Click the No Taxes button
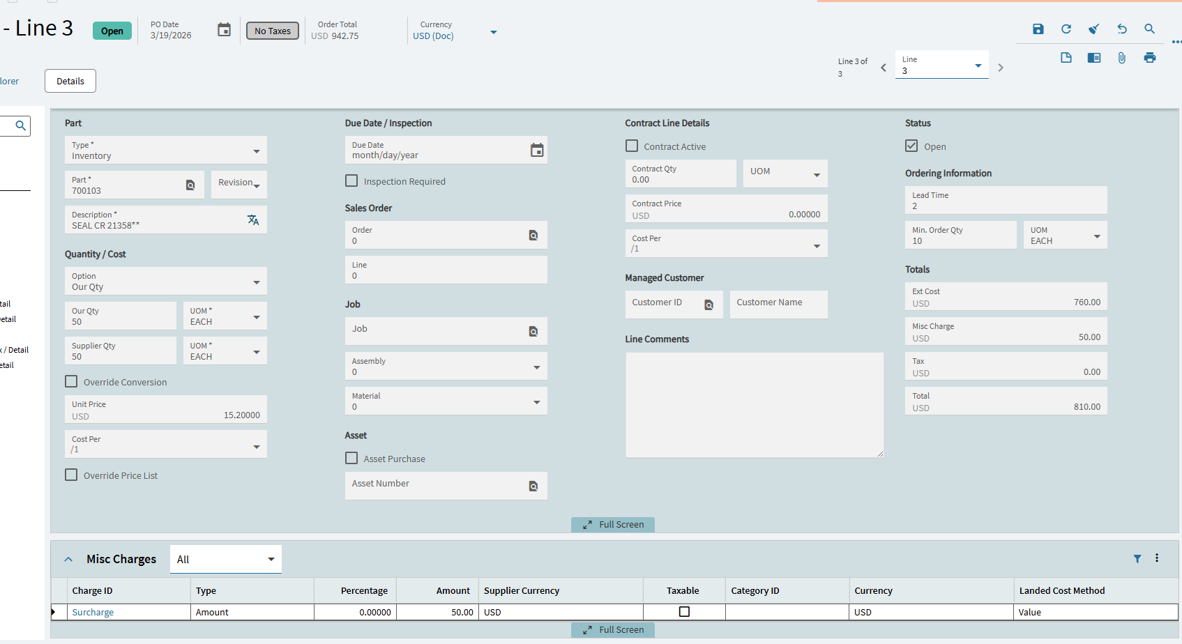 point(273,31)
